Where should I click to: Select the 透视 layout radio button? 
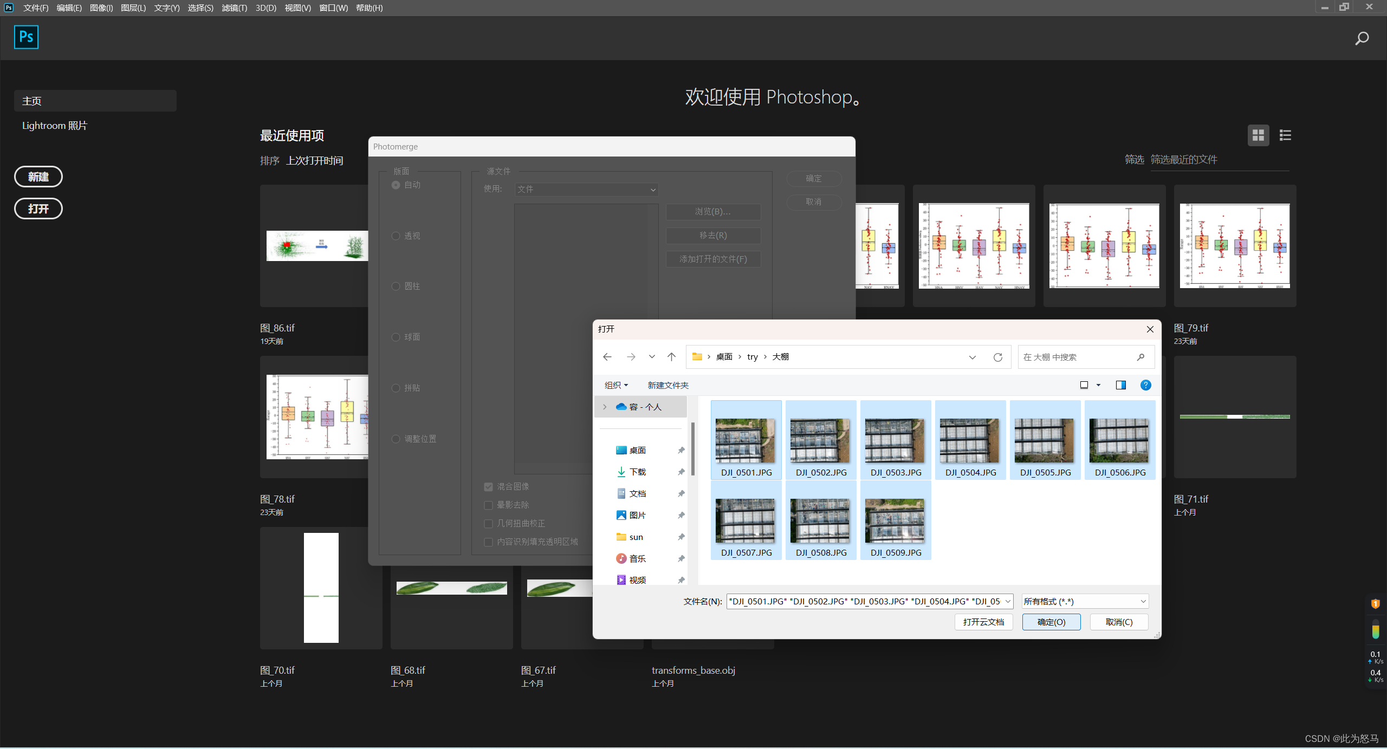(396, 236)
